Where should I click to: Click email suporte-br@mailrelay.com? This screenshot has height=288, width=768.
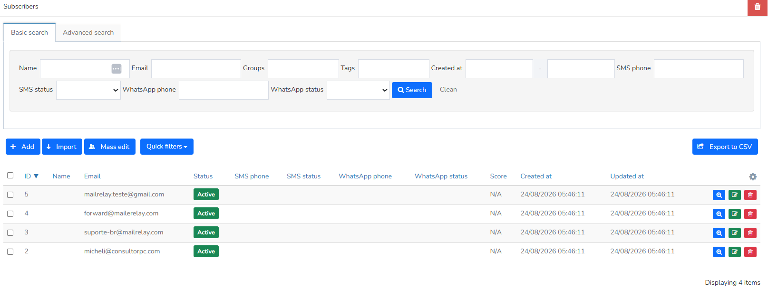124,232
